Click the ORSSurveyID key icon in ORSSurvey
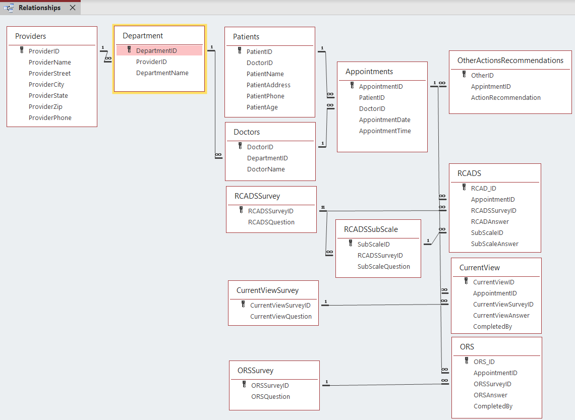The width and height of the screenshot is (575, 420). (244, 385)
